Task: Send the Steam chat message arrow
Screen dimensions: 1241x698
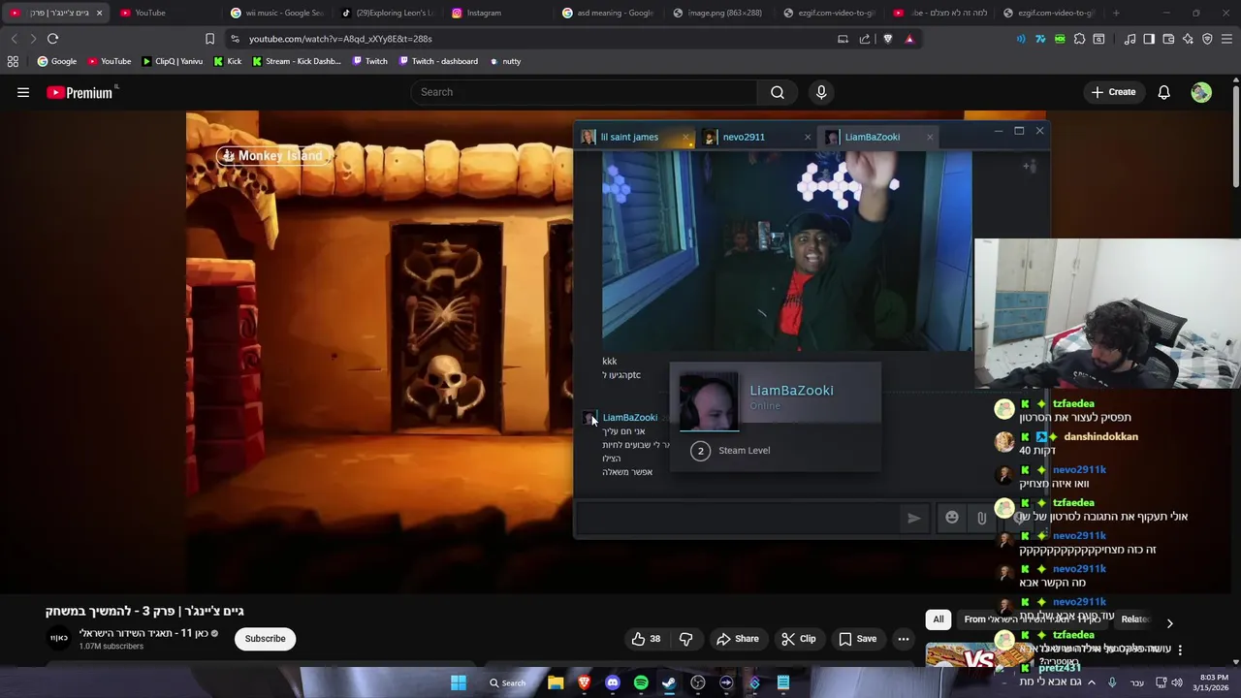Action: click(x=913, y=518)
